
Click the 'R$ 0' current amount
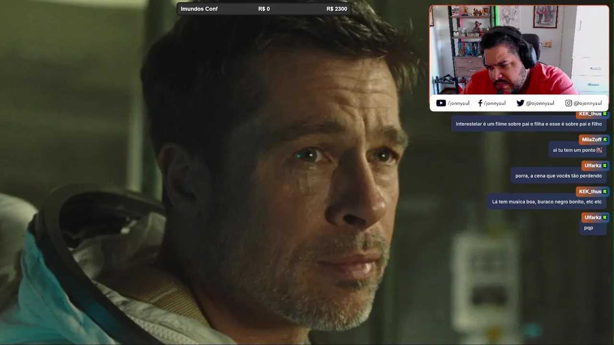pyautogui.click(x=264, y=9)
